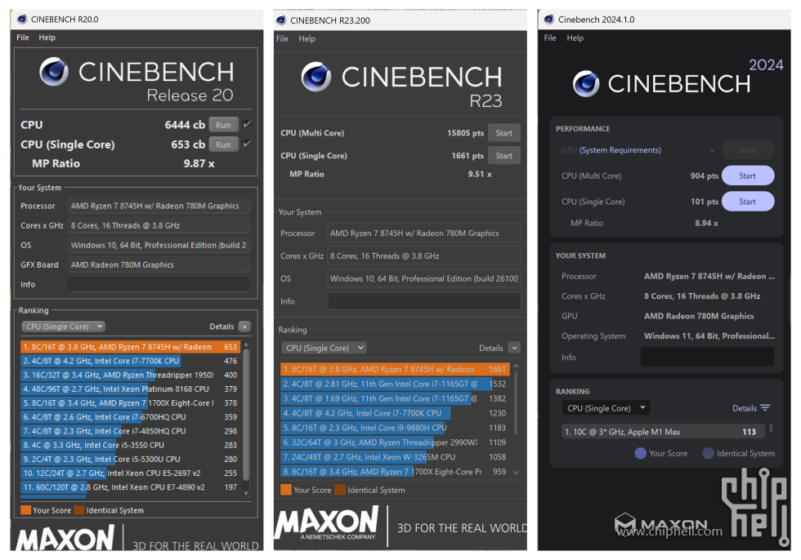Image resolution: width=801 pixels, height=560 pixels.
Task: Start CPU (Single Core) test in Cinebench 2024
Action: (748, 202)
